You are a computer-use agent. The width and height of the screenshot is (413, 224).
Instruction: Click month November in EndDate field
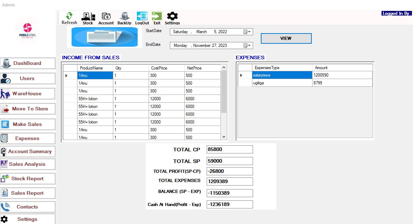point(202,46)
